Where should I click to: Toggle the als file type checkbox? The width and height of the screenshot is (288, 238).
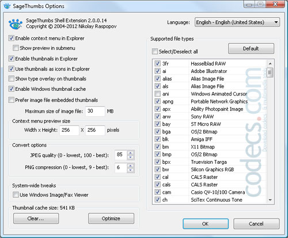[157, 86]
